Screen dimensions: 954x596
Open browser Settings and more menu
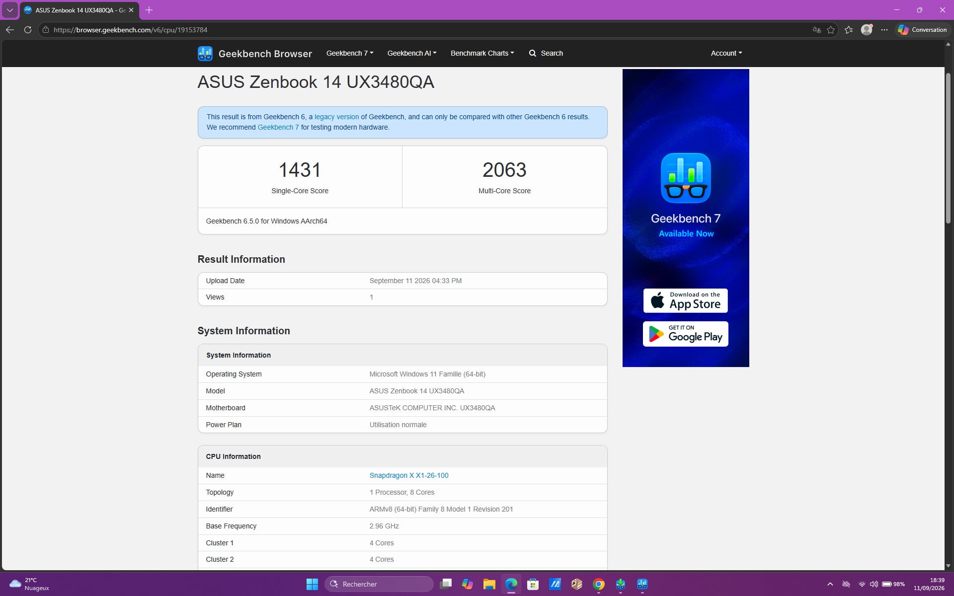tap(884, 30)
